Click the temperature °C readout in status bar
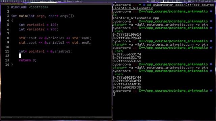 coord(178,1)
